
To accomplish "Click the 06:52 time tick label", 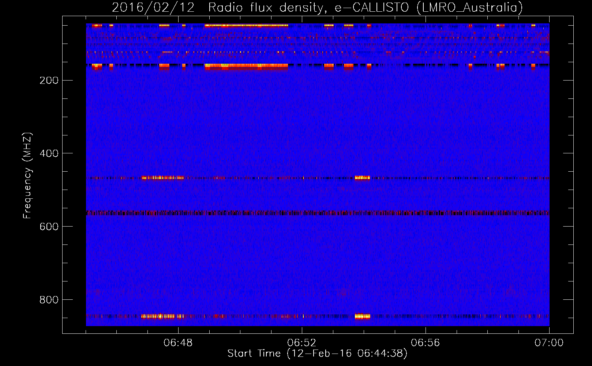I will pyautogui.click(x=302, y=343).
